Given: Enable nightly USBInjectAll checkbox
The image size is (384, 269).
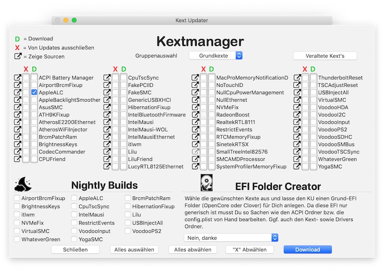Looking at the screenshot, I should pos(128,222).
